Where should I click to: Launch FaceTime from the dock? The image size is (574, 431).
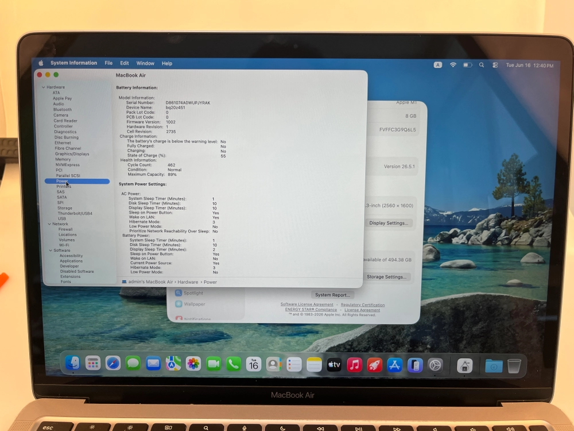214,364
